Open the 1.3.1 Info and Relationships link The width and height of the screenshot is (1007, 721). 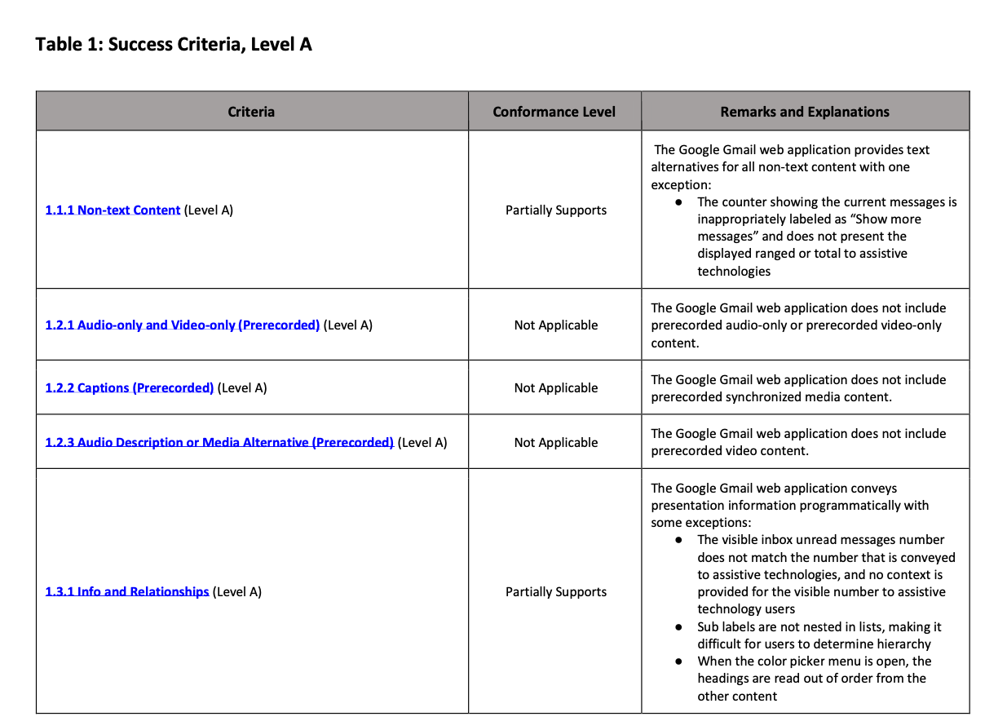coord(126,592)
